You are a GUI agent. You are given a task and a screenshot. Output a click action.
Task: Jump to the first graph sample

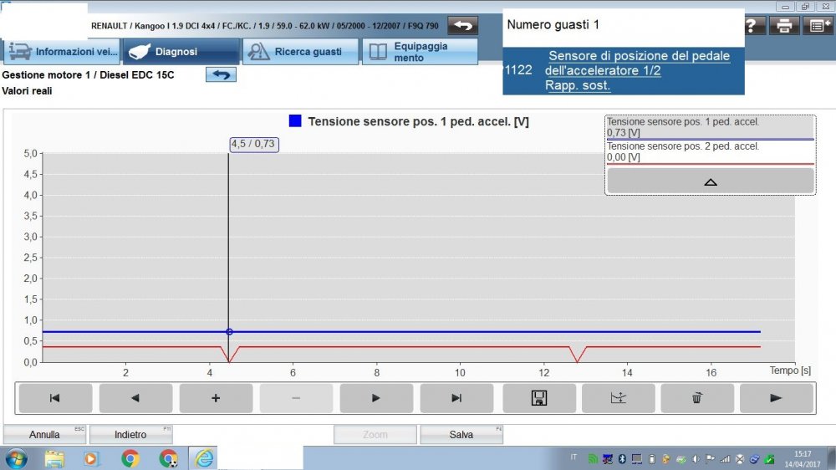[x=55, y=398]
